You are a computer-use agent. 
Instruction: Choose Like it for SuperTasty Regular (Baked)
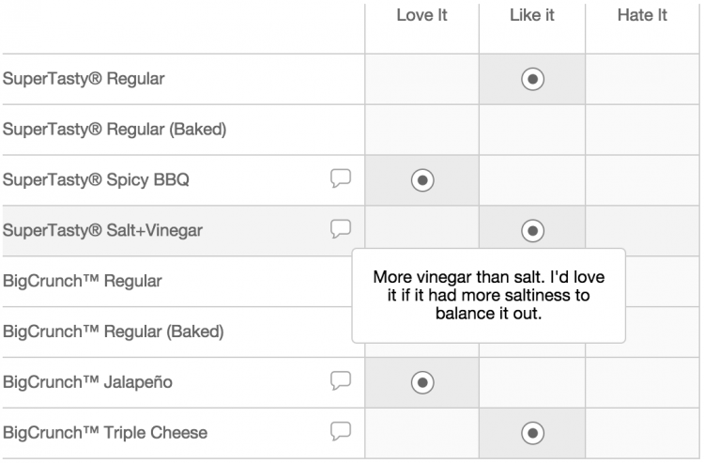532,130
